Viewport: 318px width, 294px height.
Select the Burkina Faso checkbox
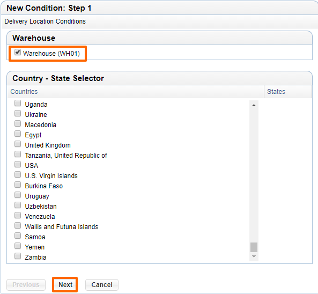coord(18,185)
